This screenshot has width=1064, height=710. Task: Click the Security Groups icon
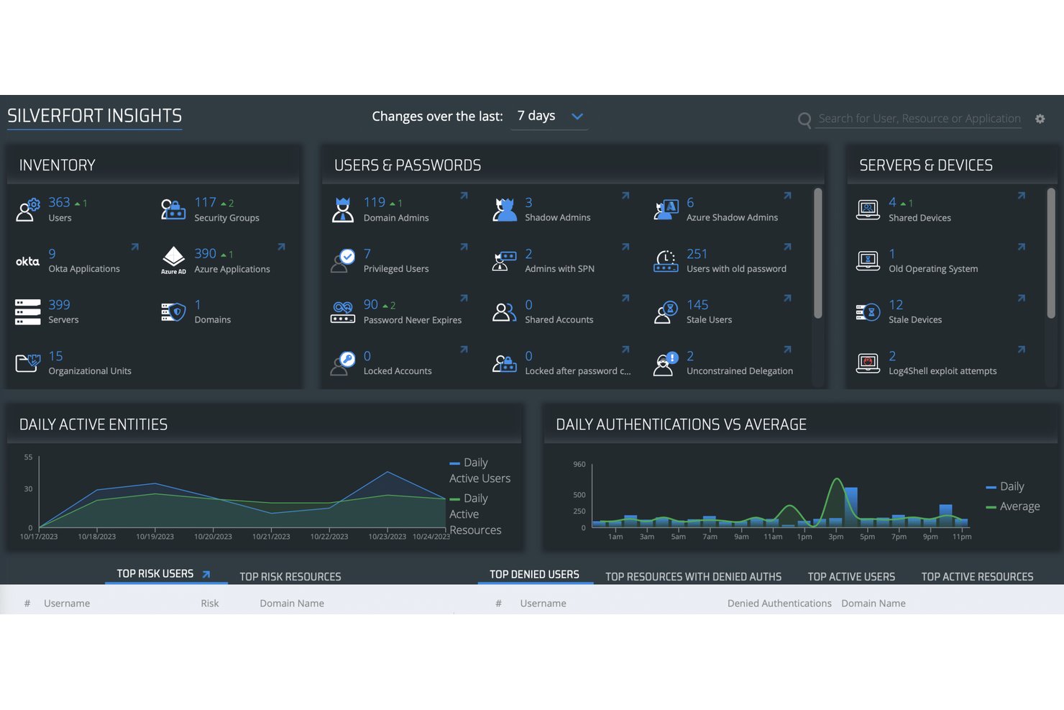point(173,209)
